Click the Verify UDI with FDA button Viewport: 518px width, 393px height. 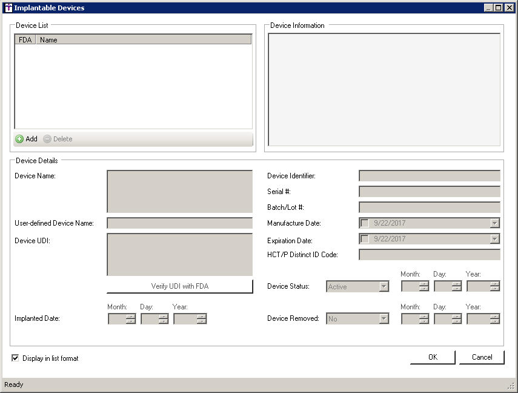(x=179, y=286)
